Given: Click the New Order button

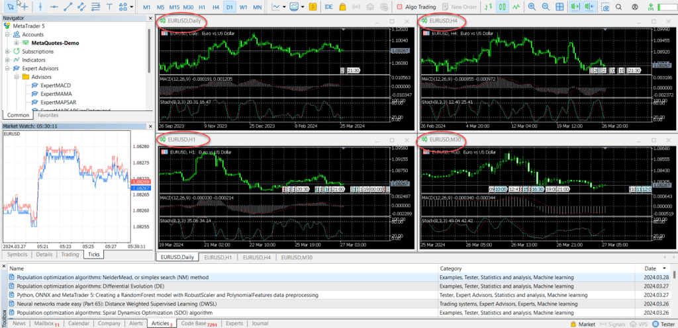Looking at the screenshot, I should coord(459,7).
